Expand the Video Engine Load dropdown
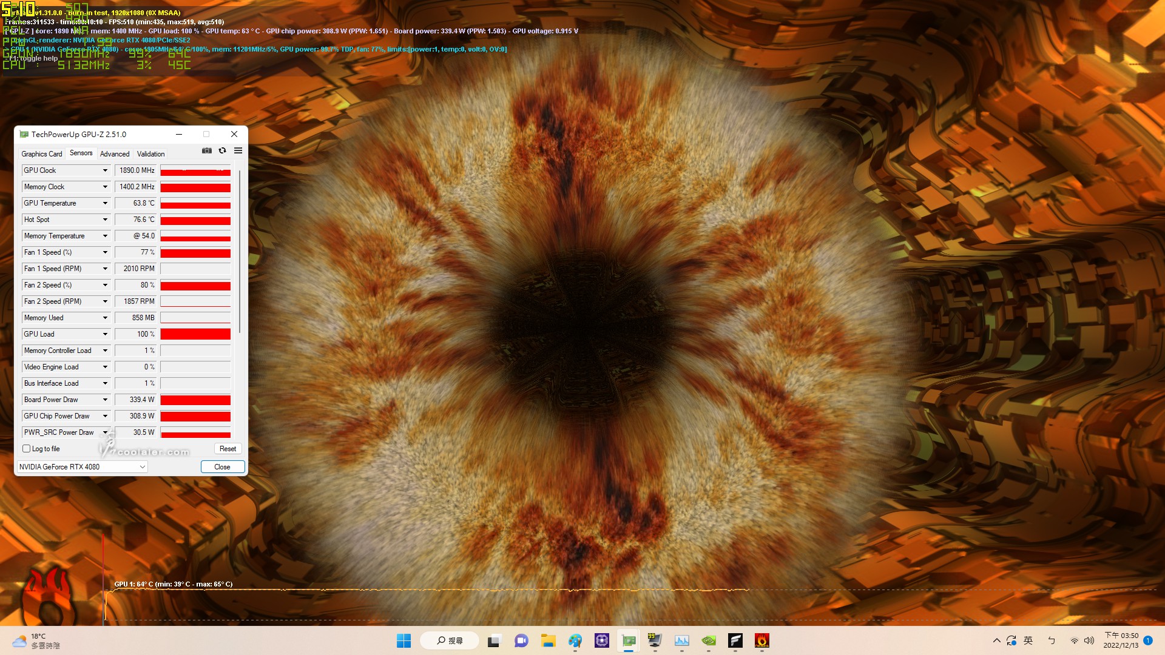 point(105,367)
